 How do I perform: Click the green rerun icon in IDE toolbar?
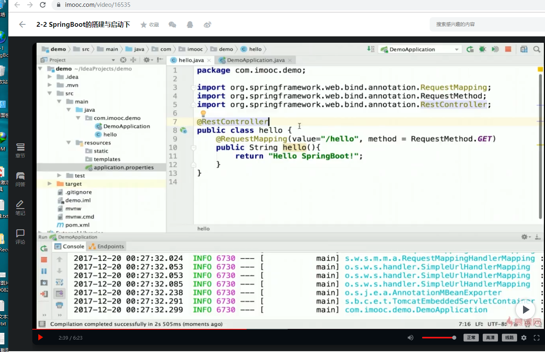click(x=470, y=49)
